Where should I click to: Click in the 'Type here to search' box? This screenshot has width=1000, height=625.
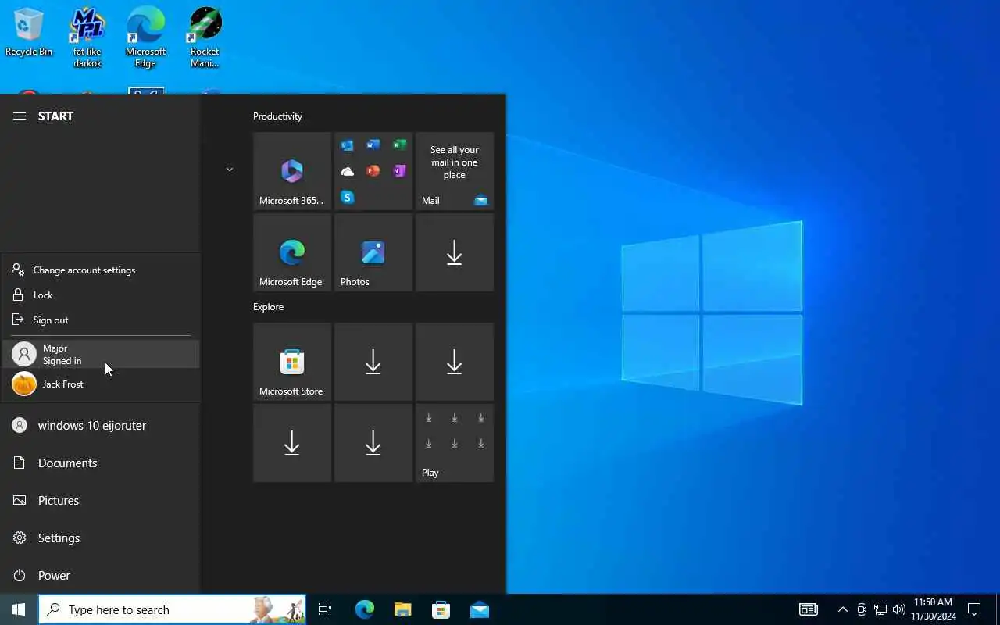(x=172, y=609)
